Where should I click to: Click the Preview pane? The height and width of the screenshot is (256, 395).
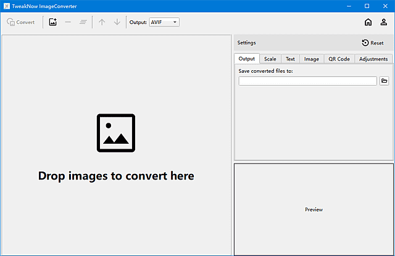click(x=314, y=209)
